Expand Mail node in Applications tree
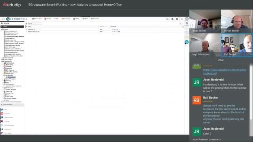This screenshot has height=142, width=253. (3, 82)
